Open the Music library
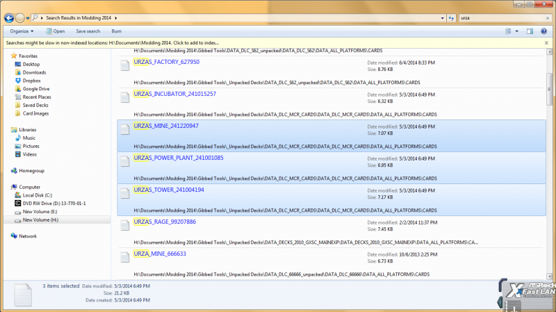 [29, 138]
